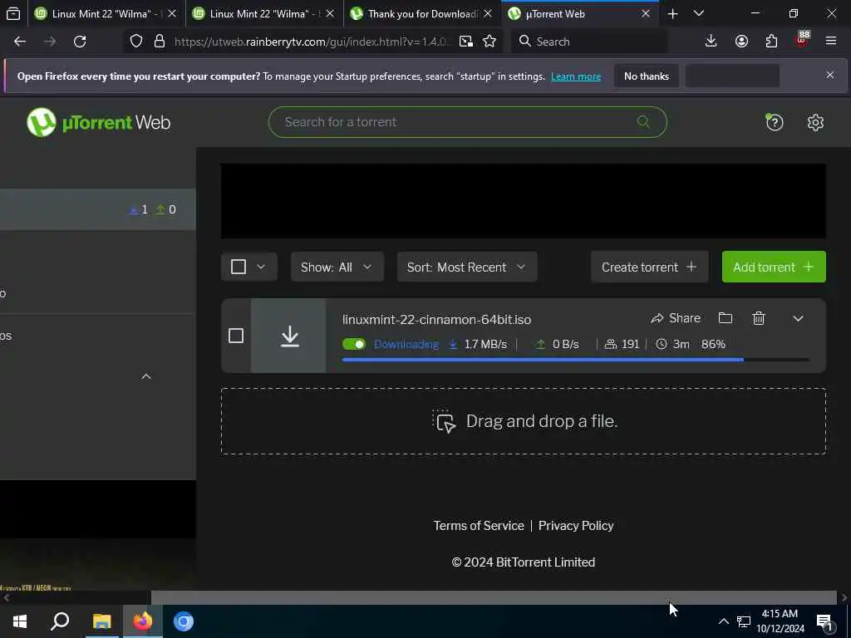
Task: Open Firefox hamburger application menu
Action: (830, 42)
